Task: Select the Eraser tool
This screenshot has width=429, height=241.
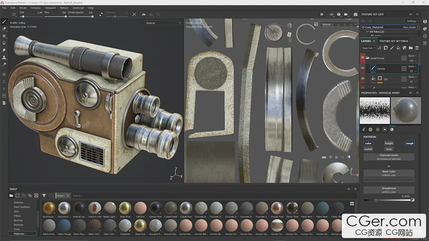Action: tap(4, 29)
